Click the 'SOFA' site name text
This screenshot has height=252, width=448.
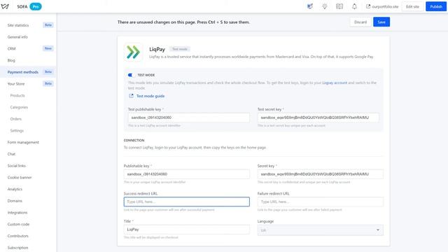22,6
